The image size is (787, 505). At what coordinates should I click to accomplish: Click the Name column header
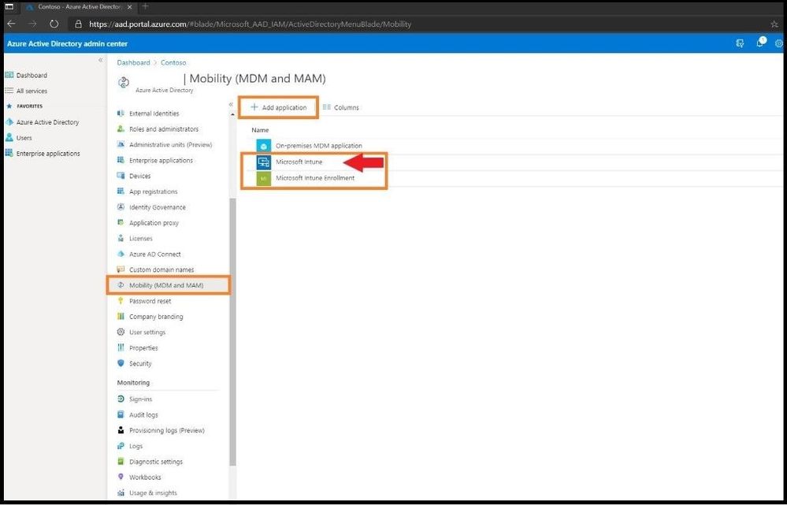click(x=260, y=130)
